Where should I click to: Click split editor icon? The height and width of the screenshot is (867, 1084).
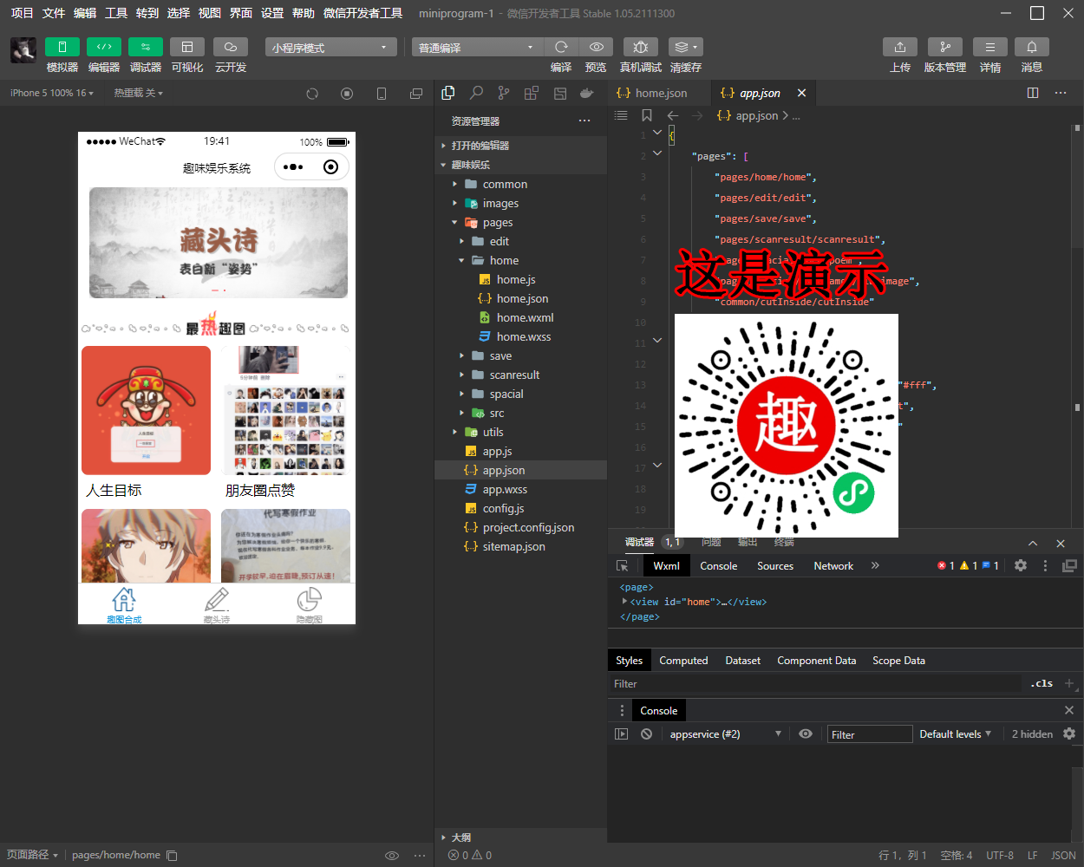coord(1033,93)
